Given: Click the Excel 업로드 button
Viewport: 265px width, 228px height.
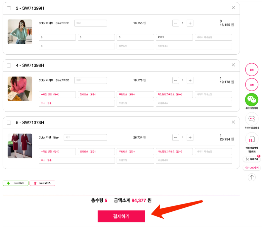Looking at the screenshot, I should click(42, 183).
